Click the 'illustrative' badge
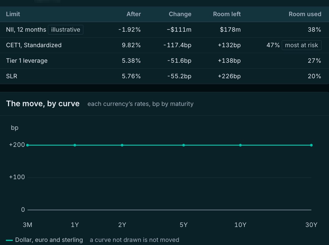Screen dimensions: 329x245 coord(66,29)
